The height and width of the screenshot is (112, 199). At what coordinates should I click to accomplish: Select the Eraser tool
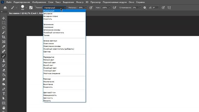click(3, 70)
